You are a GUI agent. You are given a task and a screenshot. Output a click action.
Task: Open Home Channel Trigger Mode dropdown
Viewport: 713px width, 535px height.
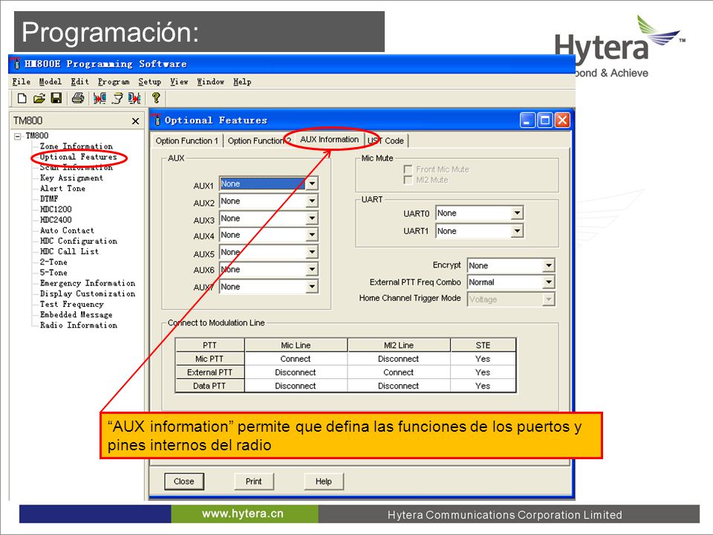[x=549, y=299]
